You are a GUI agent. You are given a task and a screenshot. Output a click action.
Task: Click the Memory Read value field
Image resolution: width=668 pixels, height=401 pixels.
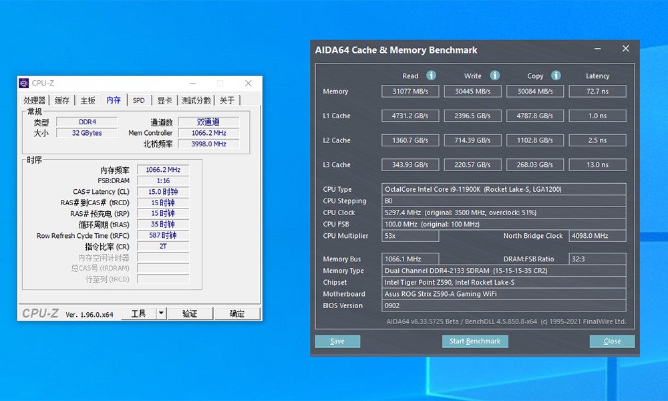410,92
